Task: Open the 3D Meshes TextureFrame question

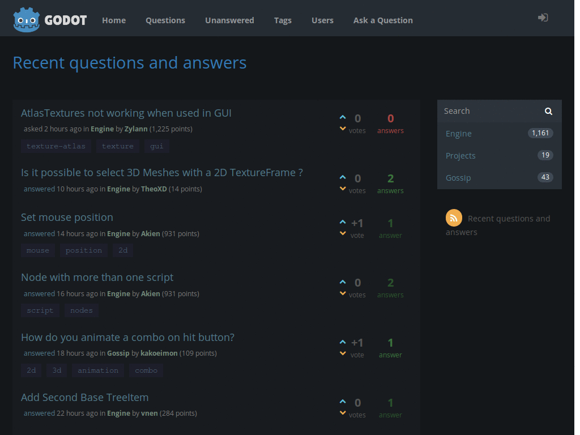Action: pos(162,172)
